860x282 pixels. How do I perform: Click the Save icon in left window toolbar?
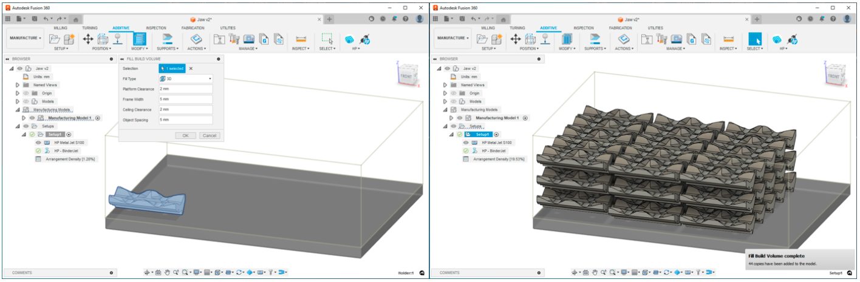(x=34, y=19)
